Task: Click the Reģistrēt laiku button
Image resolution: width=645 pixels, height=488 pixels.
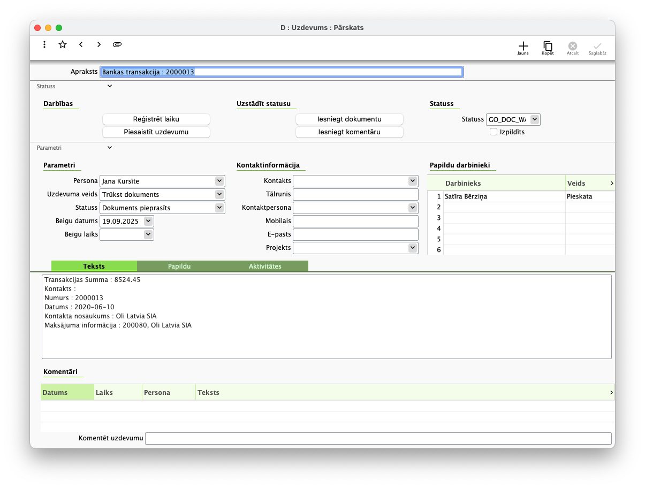Action: 156,119
